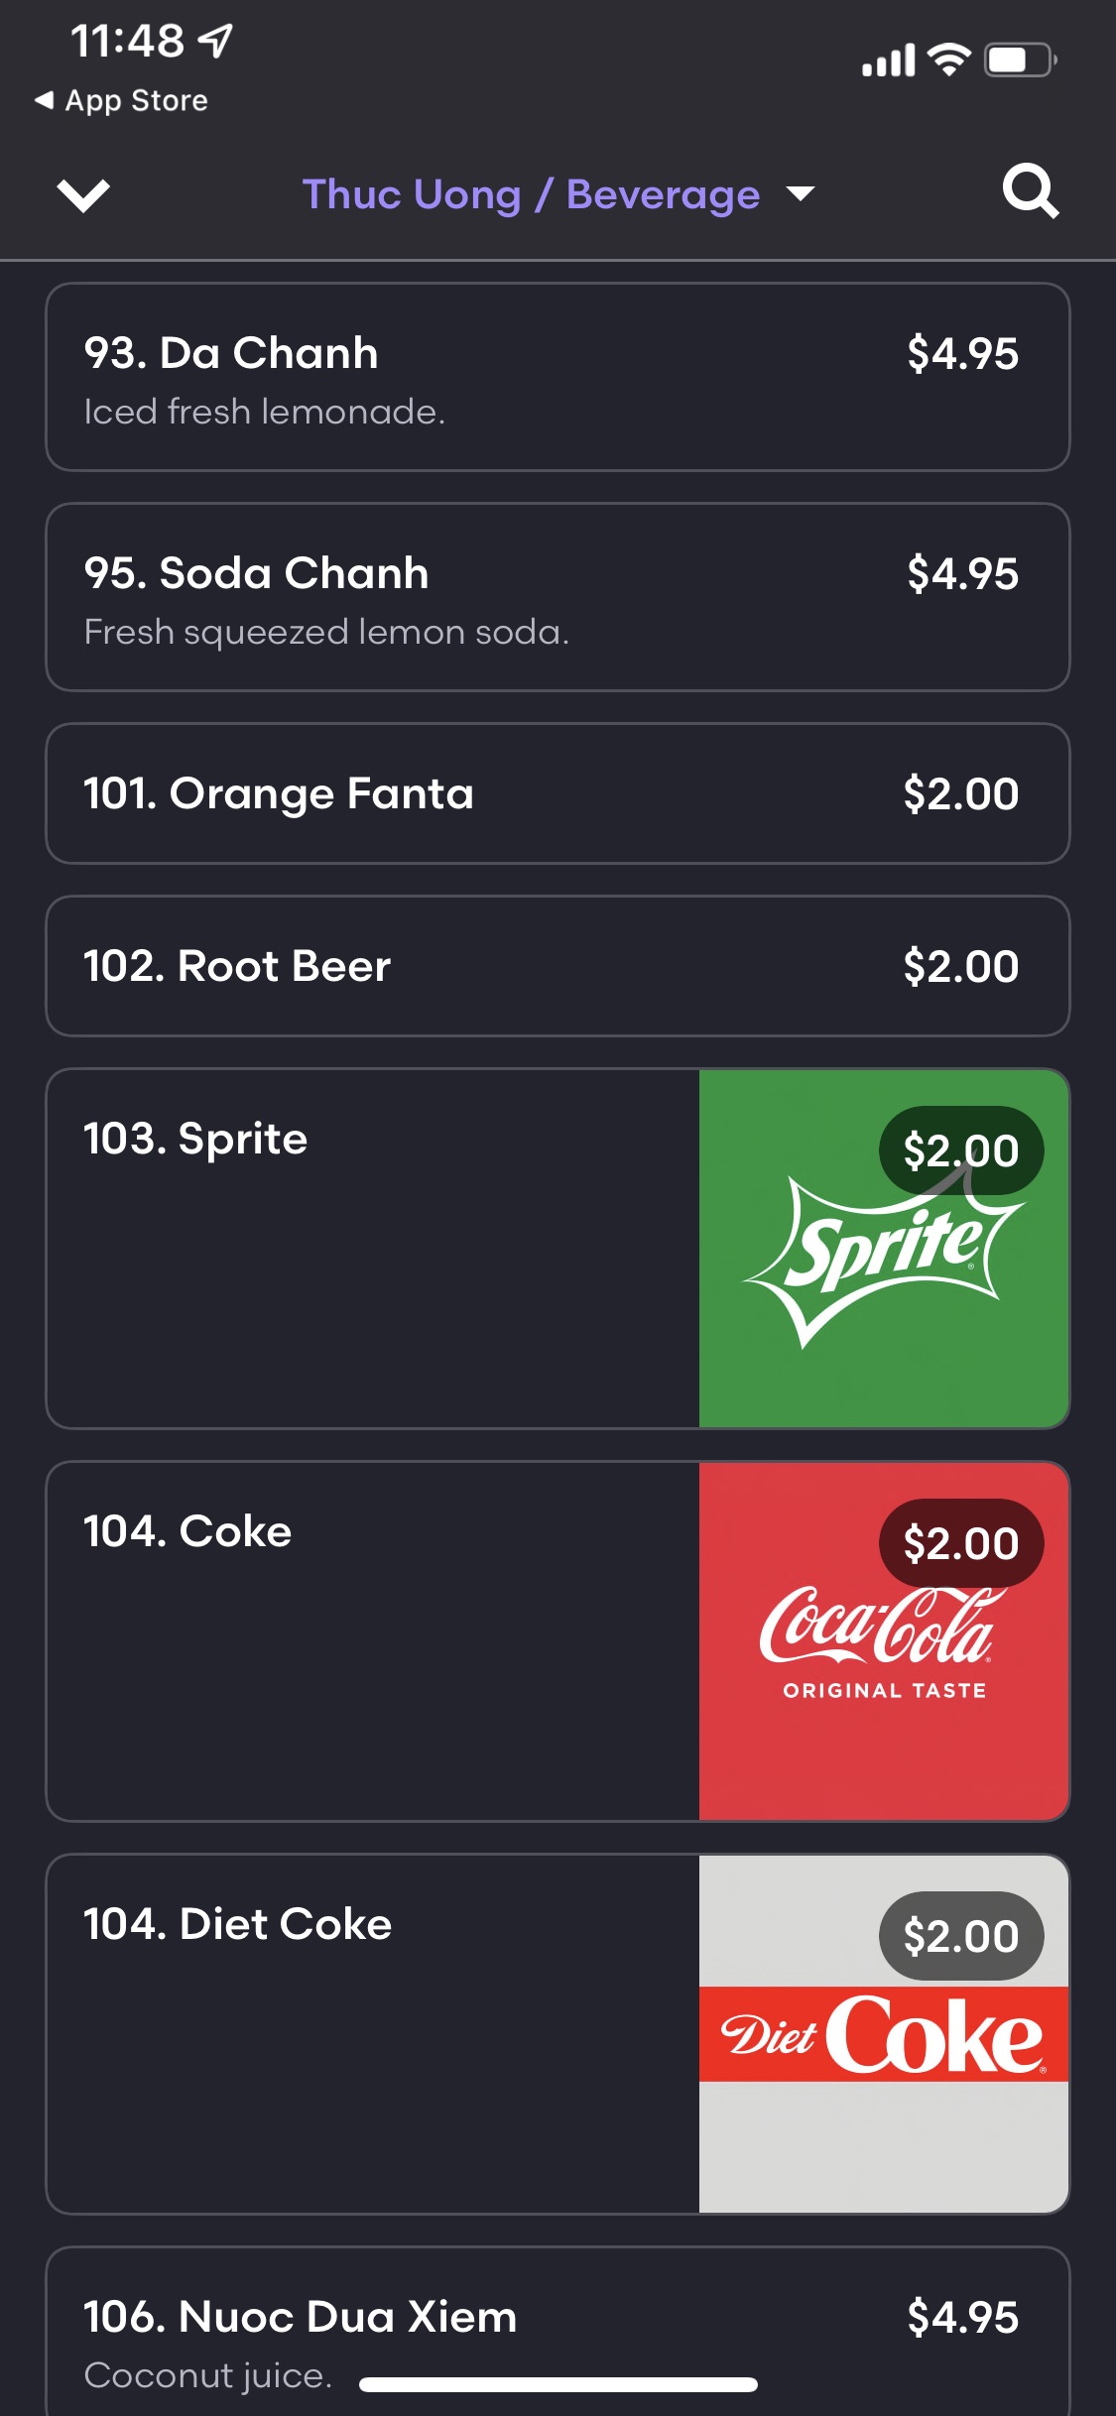Open the 103. Sprite item title
1116x2416 pixels.
tap(195, 1139)
